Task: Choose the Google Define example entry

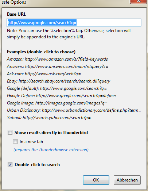Action: click(x=61, y=96)
